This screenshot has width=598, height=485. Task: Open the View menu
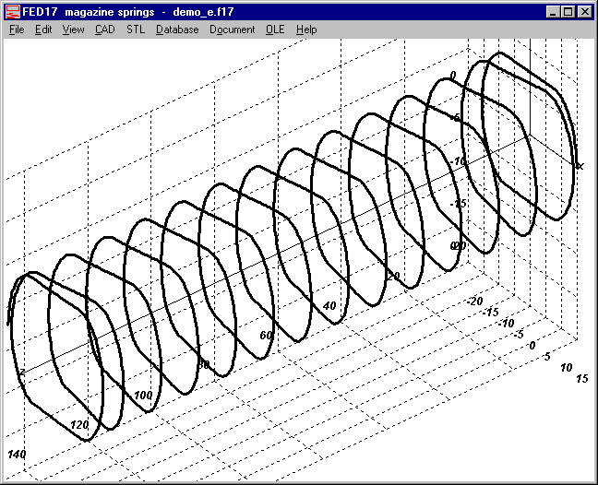73,30
